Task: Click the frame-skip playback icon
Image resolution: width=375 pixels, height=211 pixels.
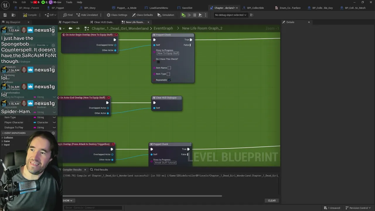Action: tap(189, 15)
